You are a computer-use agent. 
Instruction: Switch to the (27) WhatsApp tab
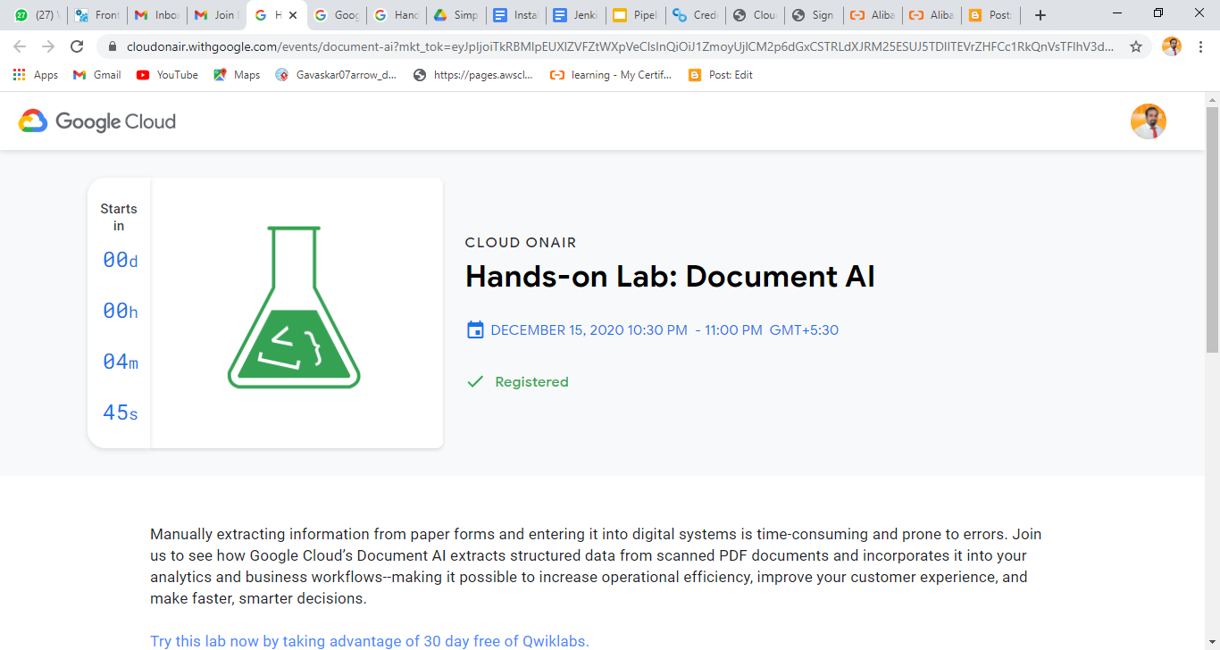(37, 15)
